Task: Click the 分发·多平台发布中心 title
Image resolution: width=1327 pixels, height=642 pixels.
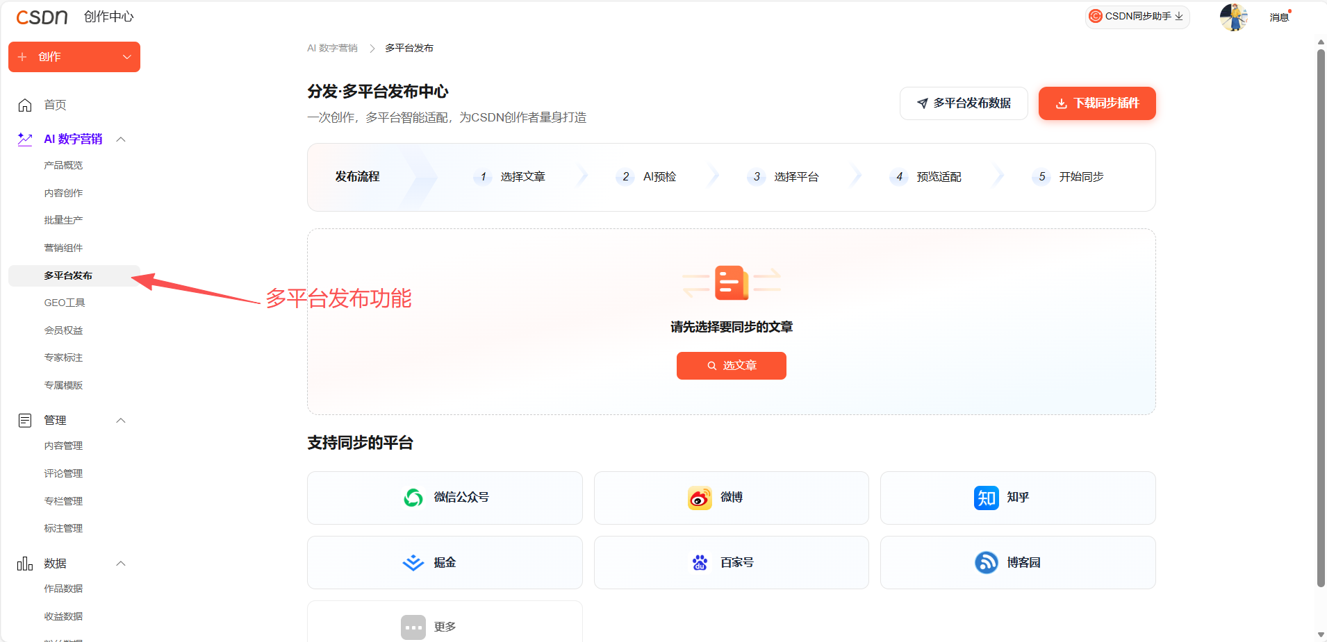Action: click(x=378, y=92)
